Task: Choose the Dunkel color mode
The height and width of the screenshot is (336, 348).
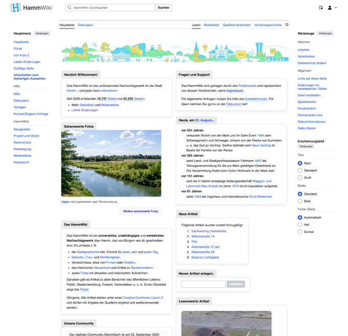Action: [300, 231]
